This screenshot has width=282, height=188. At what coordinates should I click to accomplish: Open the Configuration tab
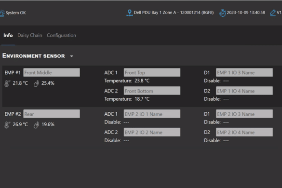tap(62, 35)
